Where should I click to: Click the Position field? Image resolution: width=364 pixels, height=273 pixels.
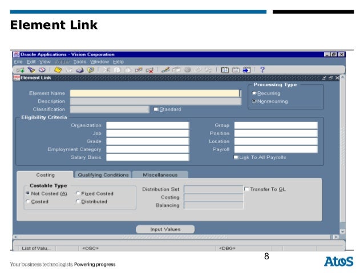pyautogui.click(x=276, y=133)
